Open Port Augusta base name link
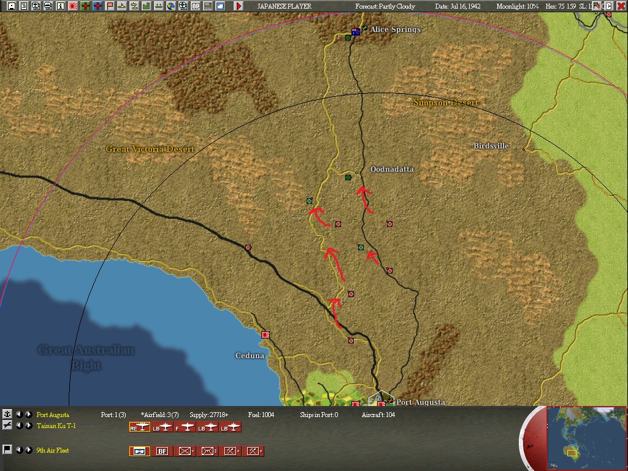The width and height of the screenshot is (628, 471). coord(53,415)
